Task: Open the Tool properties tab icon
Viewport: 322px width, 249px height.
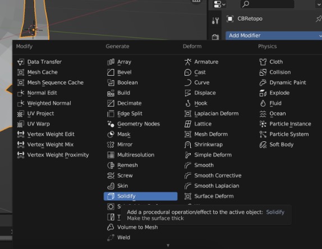Action: click(215, 21)
